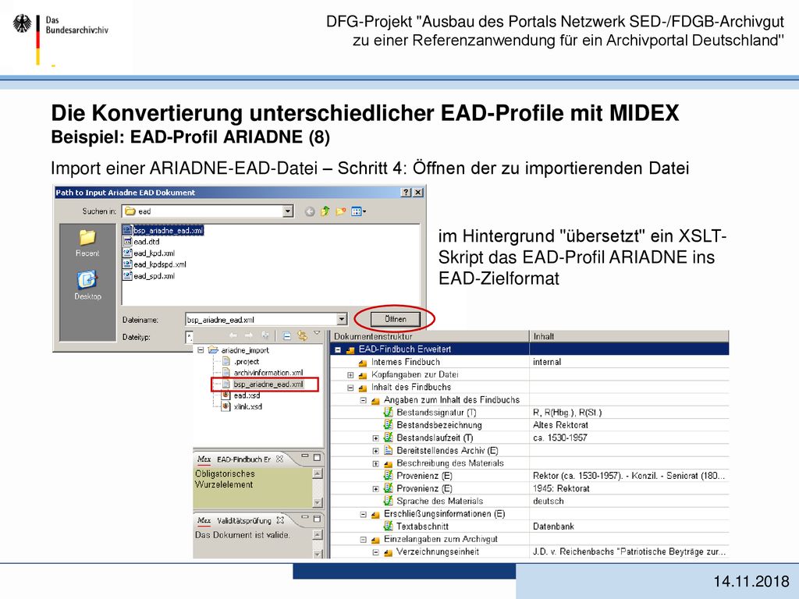Collapse the ariadne_import project folder

coord(201,350)
